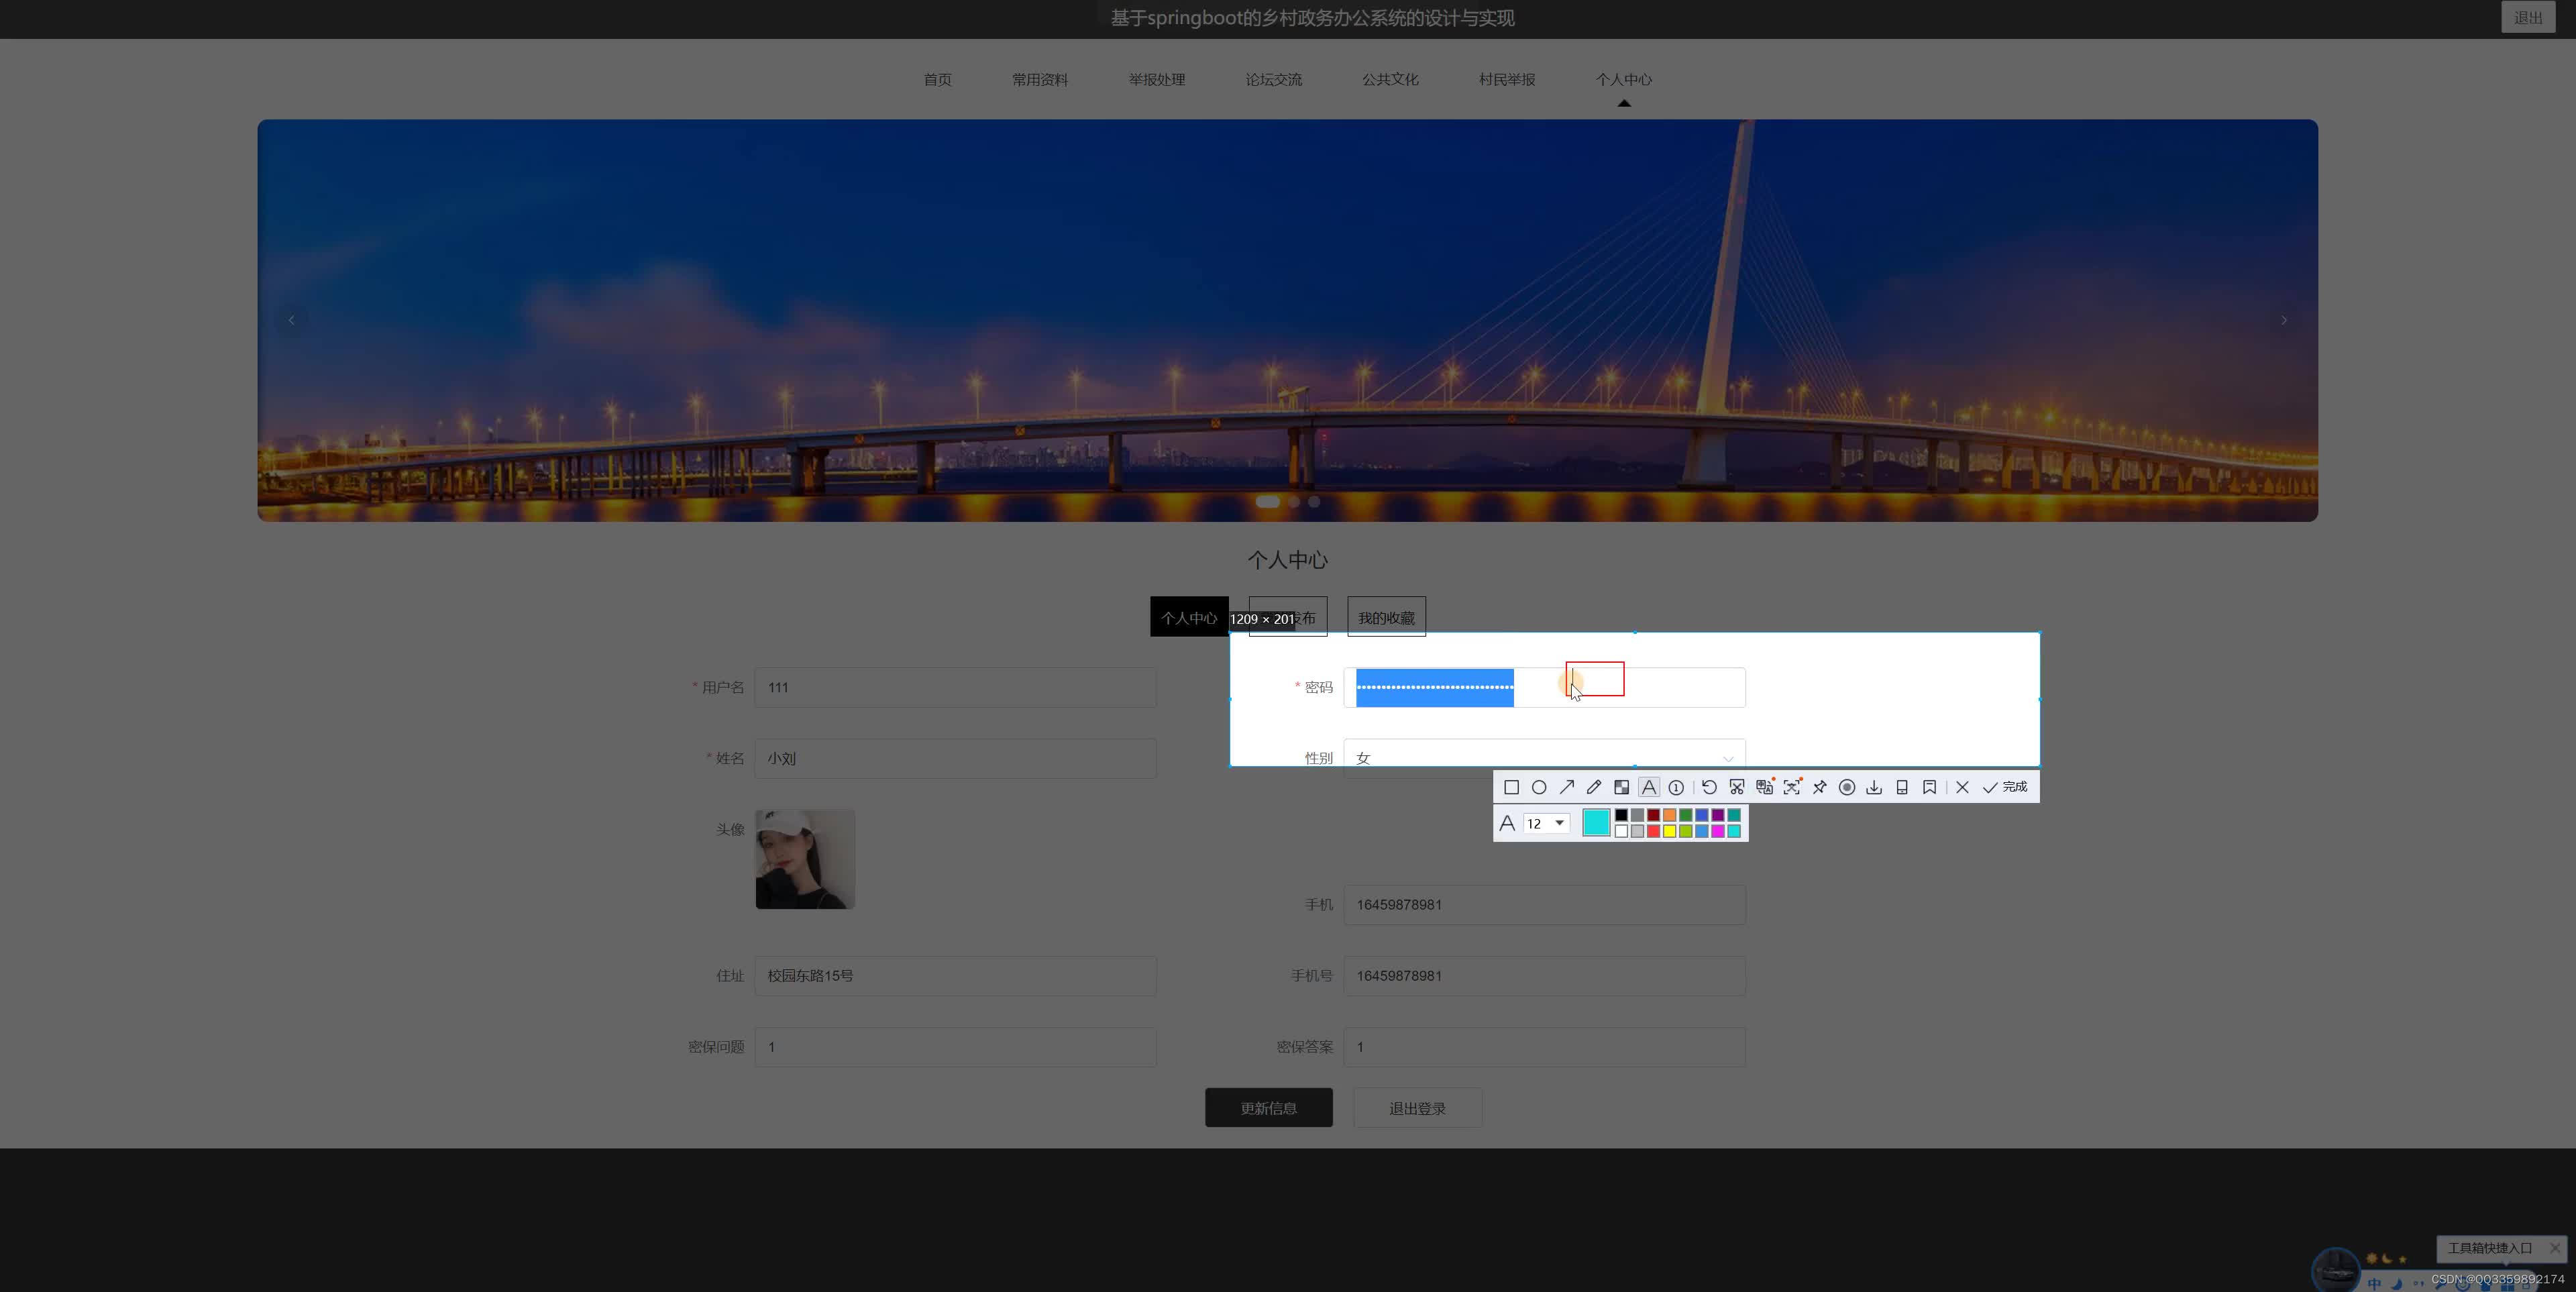
Task: Open 常用资料 navigation item
Action: pos(1039,79)
